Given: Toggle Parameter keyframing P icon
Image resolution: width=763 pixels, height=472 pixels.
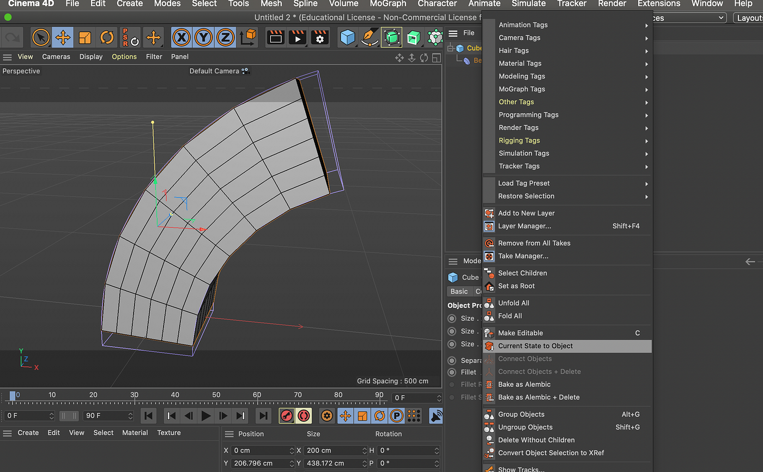Looking at the screenshot, I should [397, 416].
